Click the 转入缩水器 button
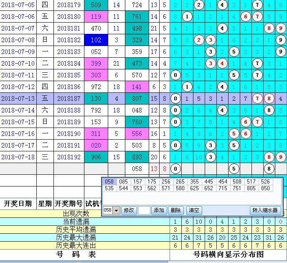Screen dimensions: 287x263 266,210
